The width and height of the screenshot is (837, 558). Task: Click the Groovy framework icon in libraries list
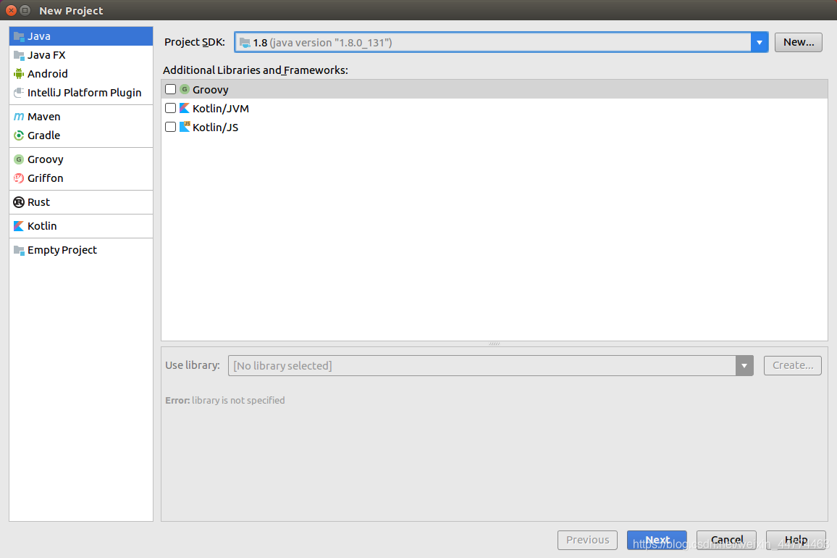pos(185,89)
